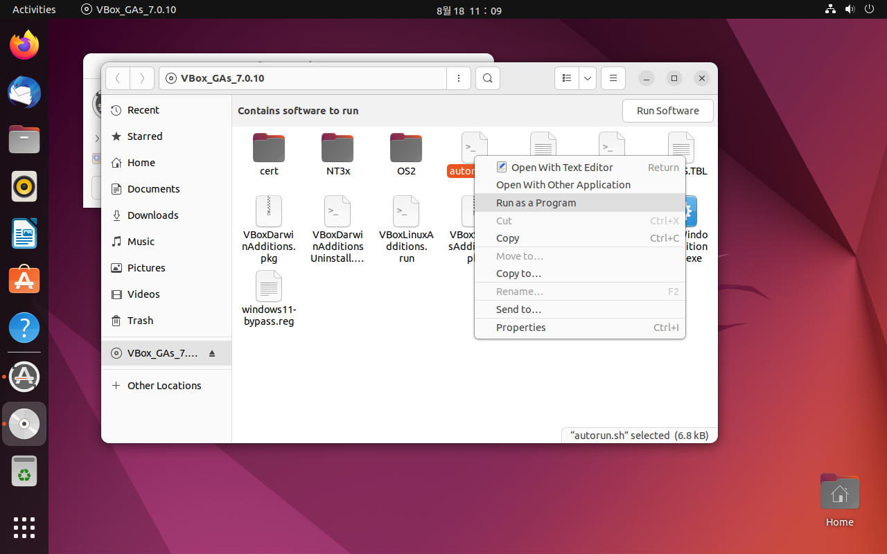Go to Home in the sidebar
Image resolution: width=887 pixels, height=554 pixels.
tap(166, 163)
